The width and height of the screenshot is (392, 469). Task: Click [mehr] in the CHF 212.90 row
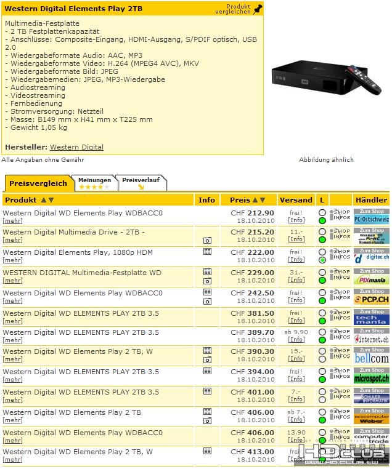[12, 221]
